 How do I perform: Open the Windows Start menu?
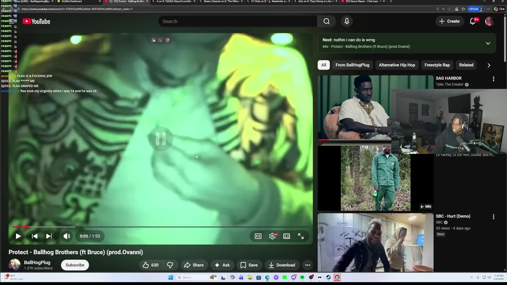(171, 277)
